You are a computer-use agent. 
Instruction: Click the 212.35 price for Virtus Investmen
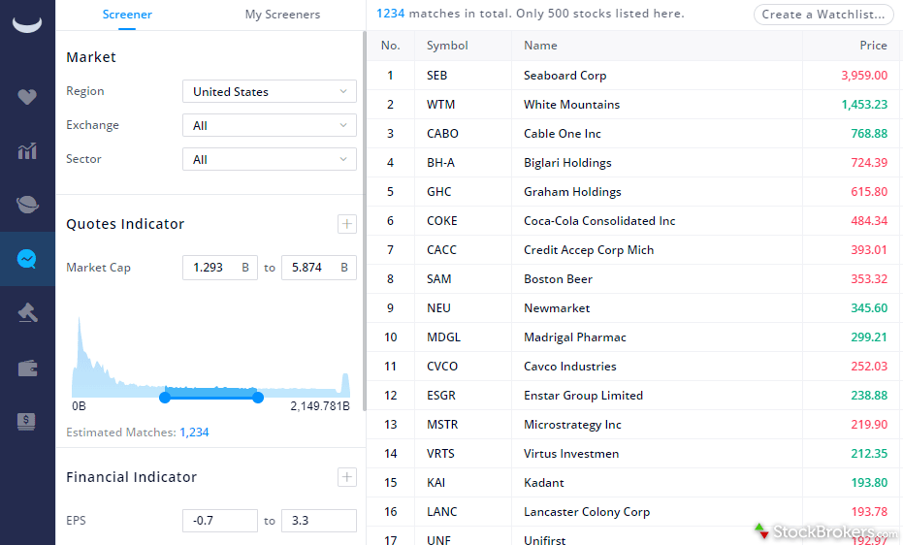pos(869,454)
